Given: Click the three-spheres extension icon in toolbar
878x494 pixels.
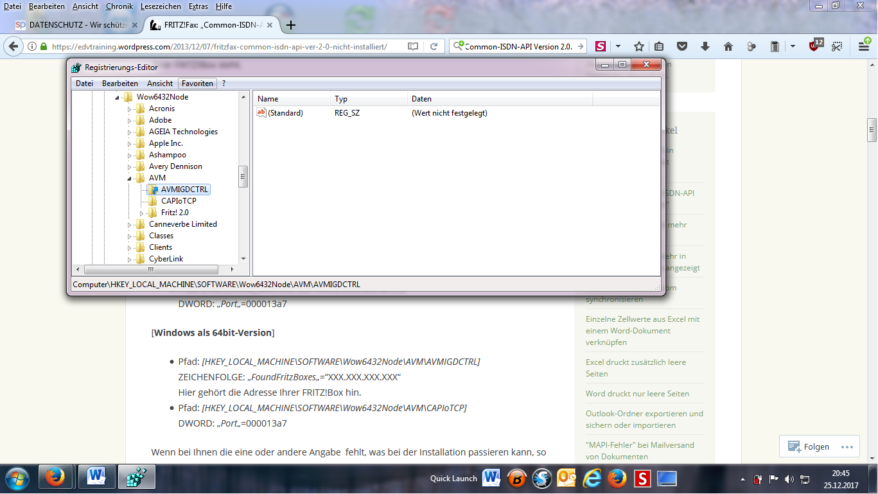Looking at the screenshot, I should pos(751,46).
